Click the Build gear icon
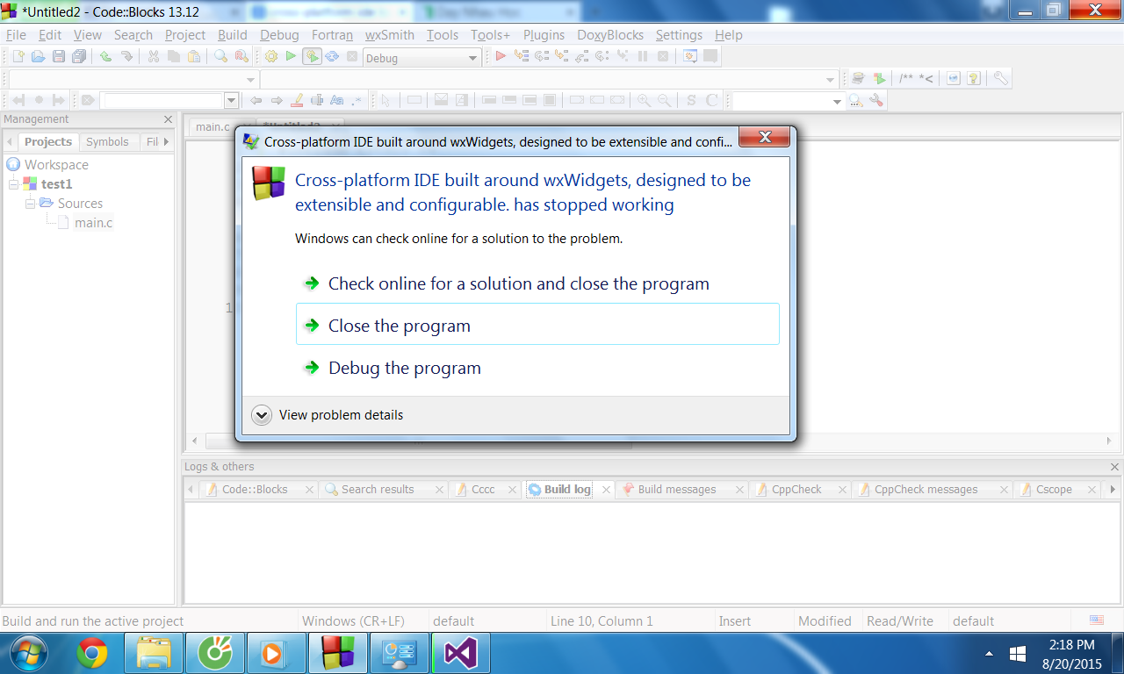This screenshot has width=1124, height=674. pyautogui.click(x=271, y=57)
